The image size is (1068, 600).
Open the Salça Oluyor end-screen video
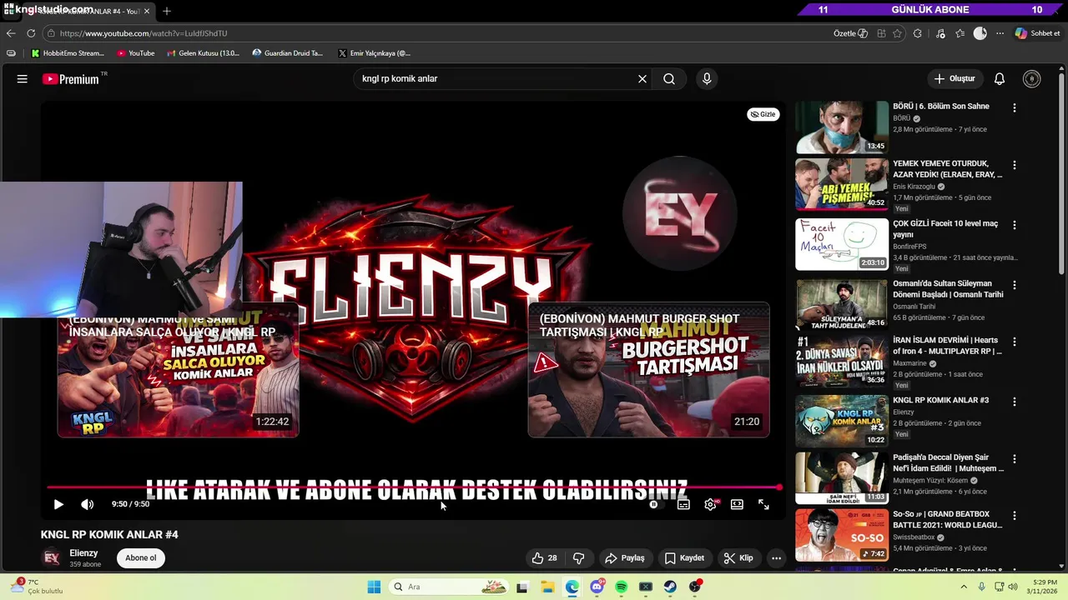point(178,369)
